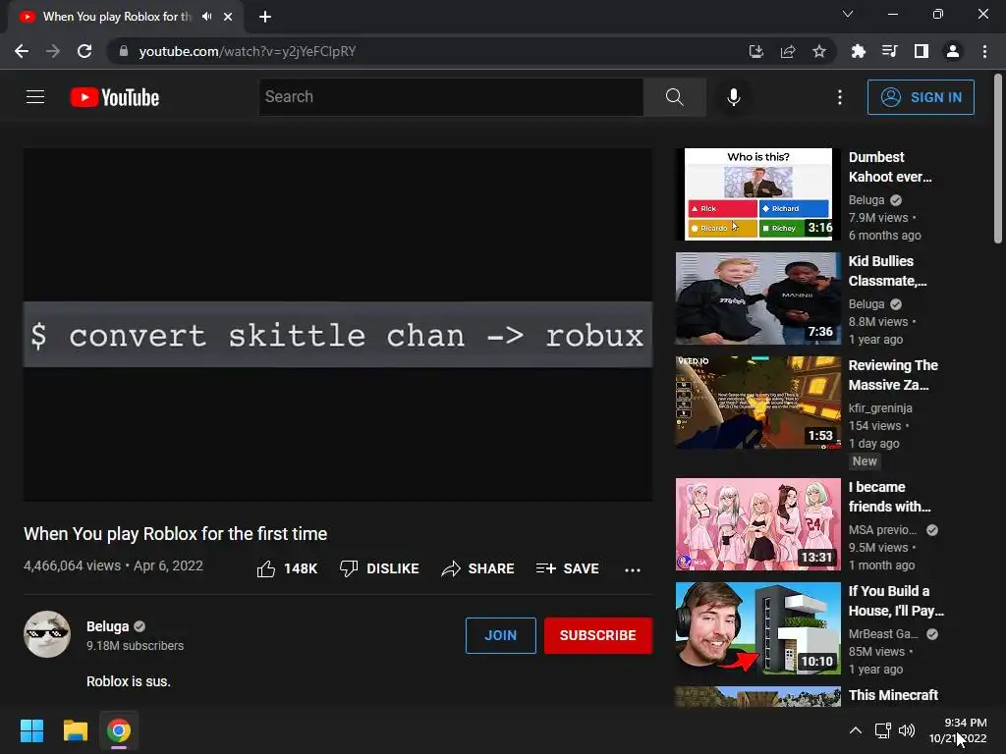The height and width of the screenshot is (754, 1006).
Task: Open more actions ellipsis under video
Action: 632,569
